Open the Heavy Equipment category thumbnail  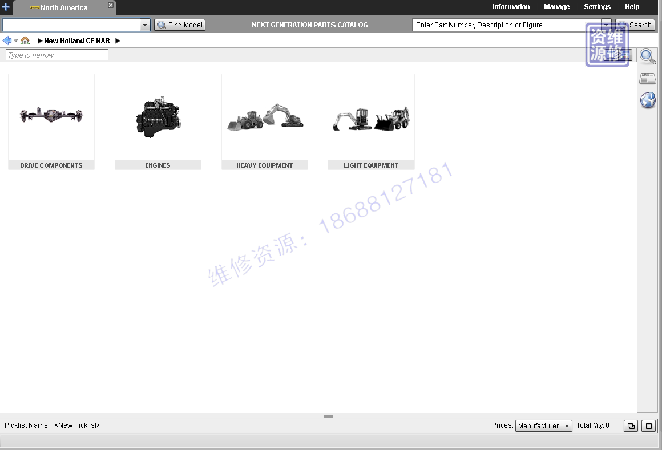(x=264, y=121)
